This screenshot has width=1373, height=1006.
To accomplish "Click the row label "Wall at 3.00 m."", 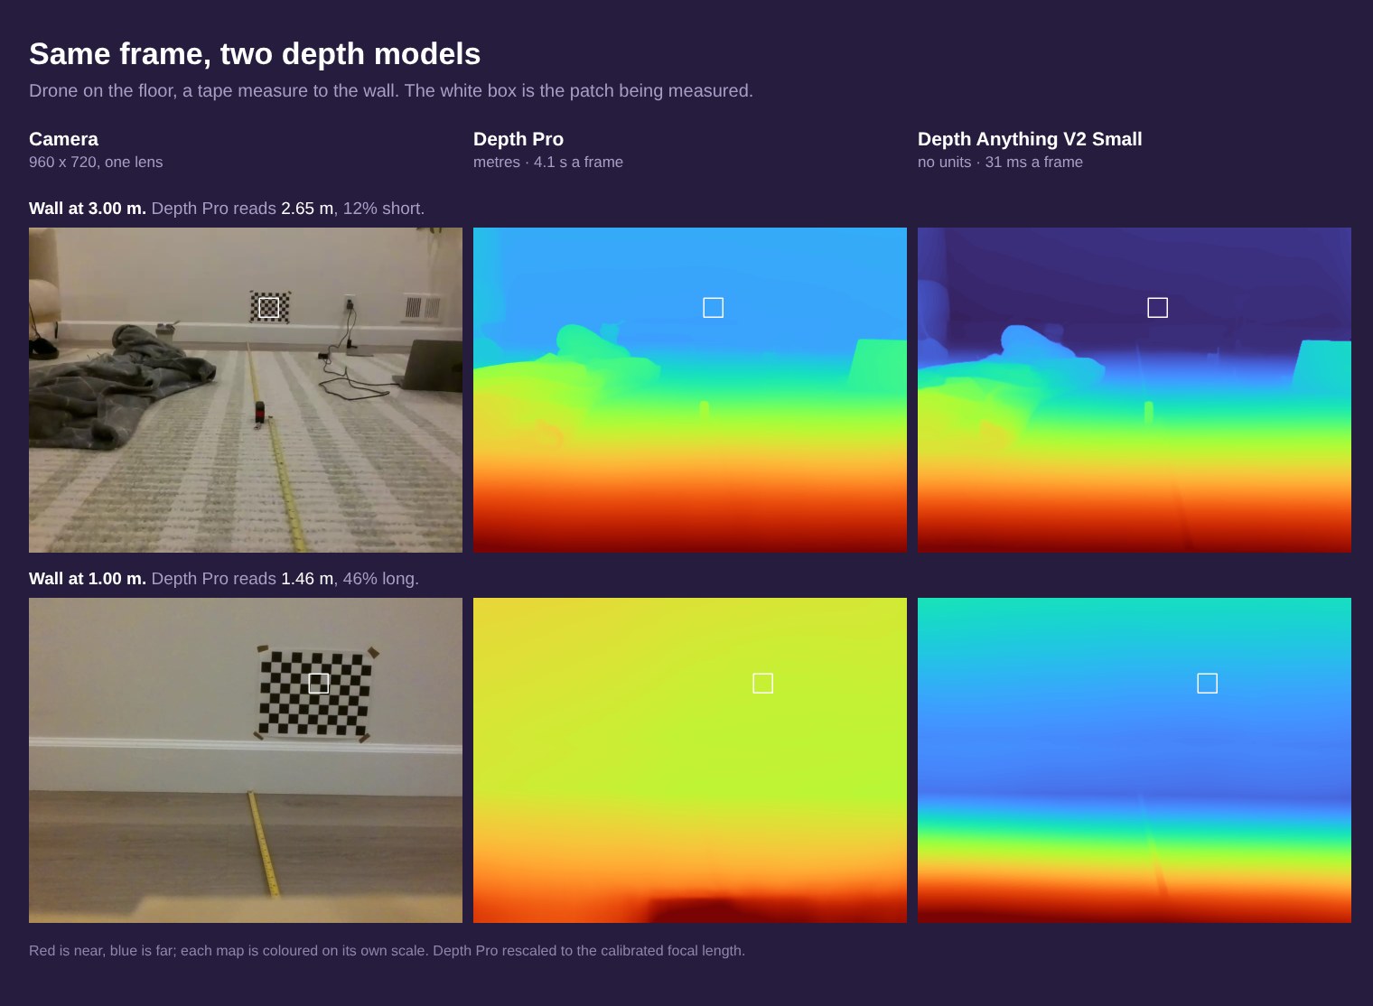I will (88, 209).
